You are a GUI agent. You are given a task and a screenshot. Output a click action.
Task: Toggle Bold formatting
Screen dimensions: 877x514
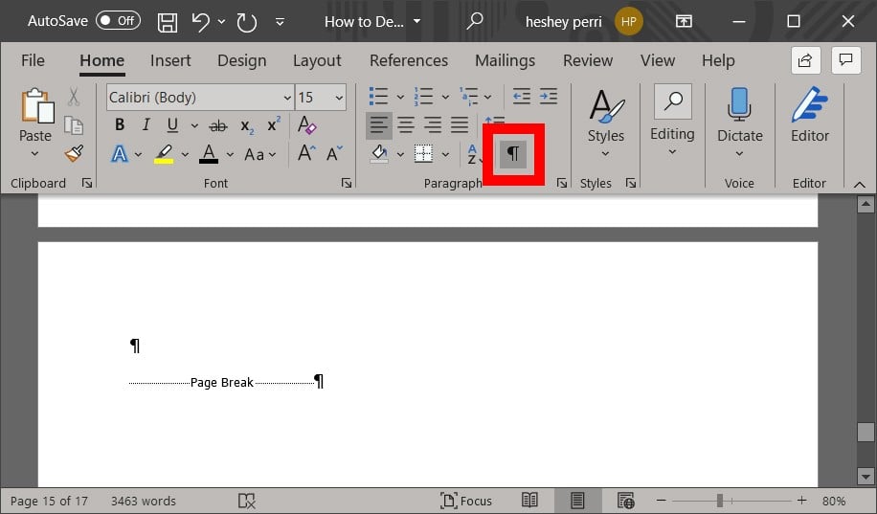click(x=120, y=125)
